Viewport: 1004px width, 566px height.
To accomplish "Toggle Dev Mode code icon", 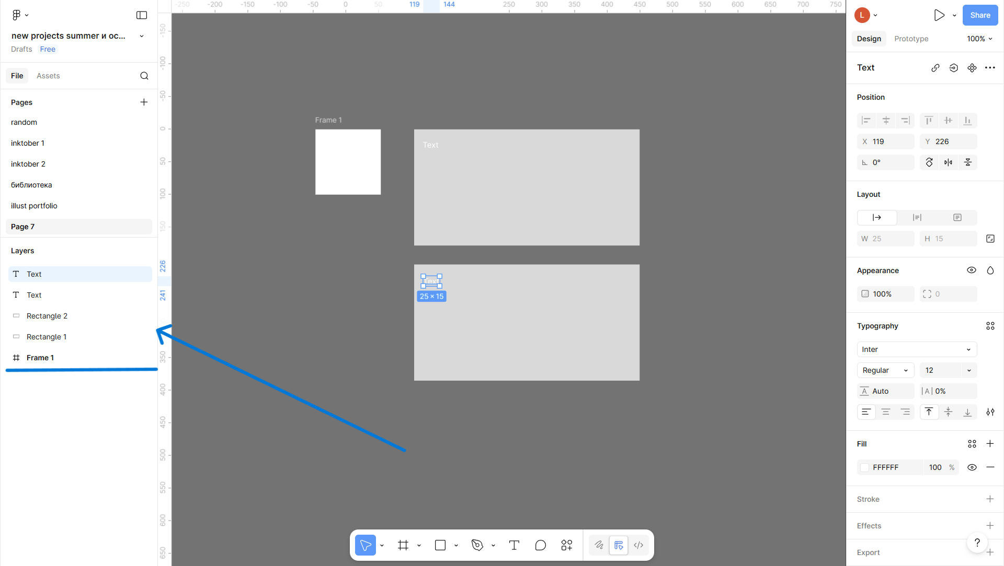I will [638, 545].
